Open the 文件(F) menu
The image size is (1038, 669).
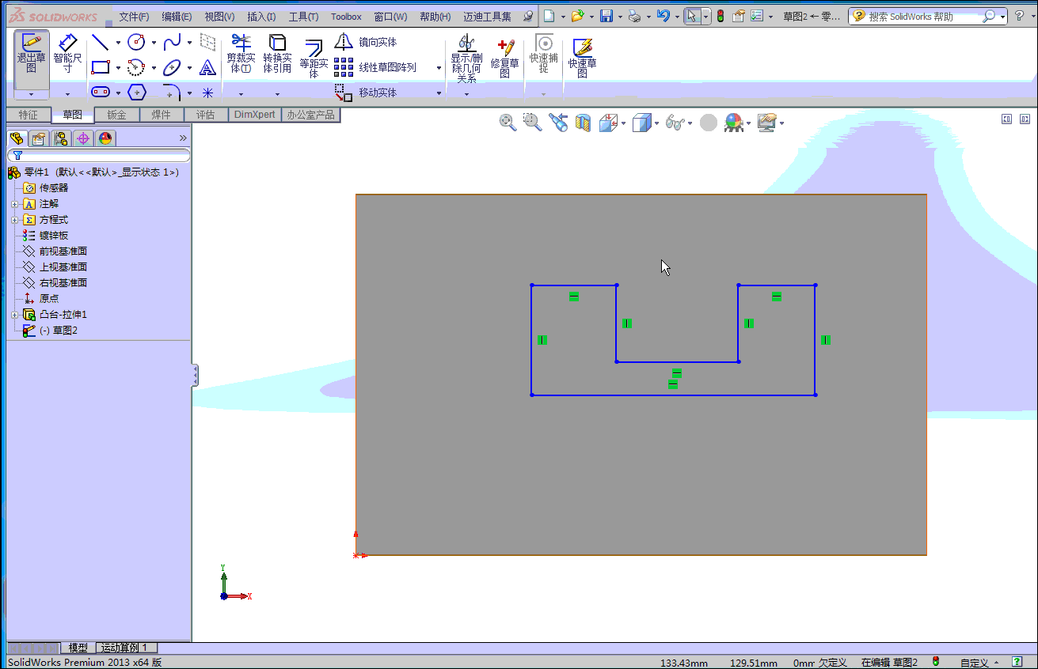coord(134,17)
